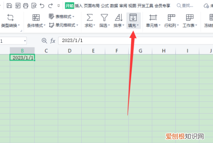Go to the 数据 tab
This screenshot has height=143, width=213.
coord(114,6)
